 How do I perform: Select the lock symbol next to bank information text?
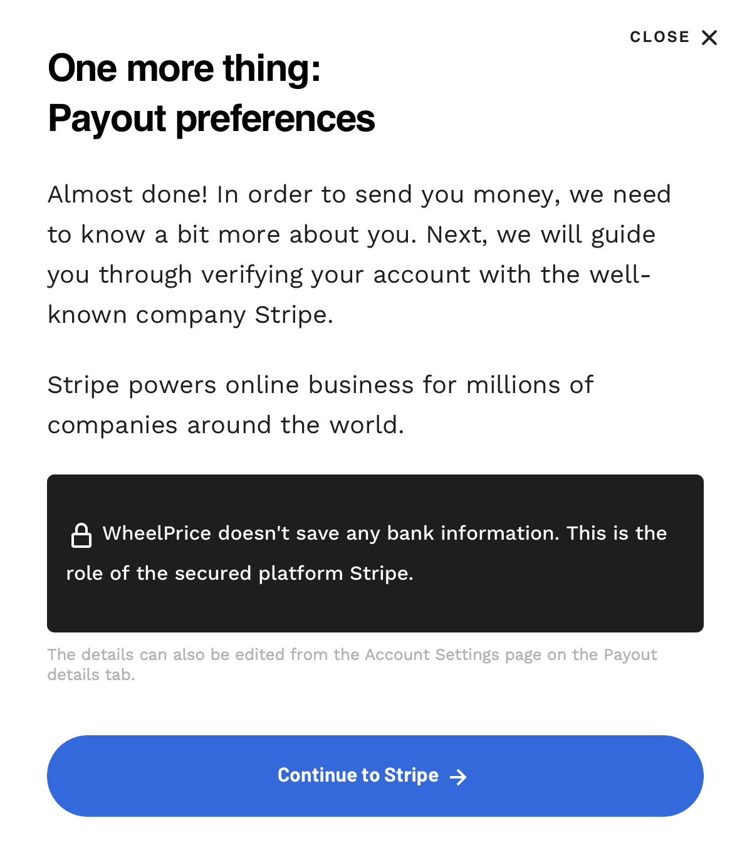[81, 534]
